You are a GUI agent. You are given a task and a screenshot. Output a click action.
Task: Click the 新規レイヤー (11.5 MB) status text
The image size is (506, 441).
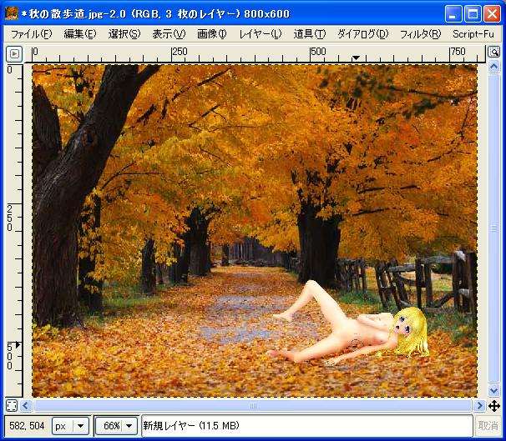191,425
